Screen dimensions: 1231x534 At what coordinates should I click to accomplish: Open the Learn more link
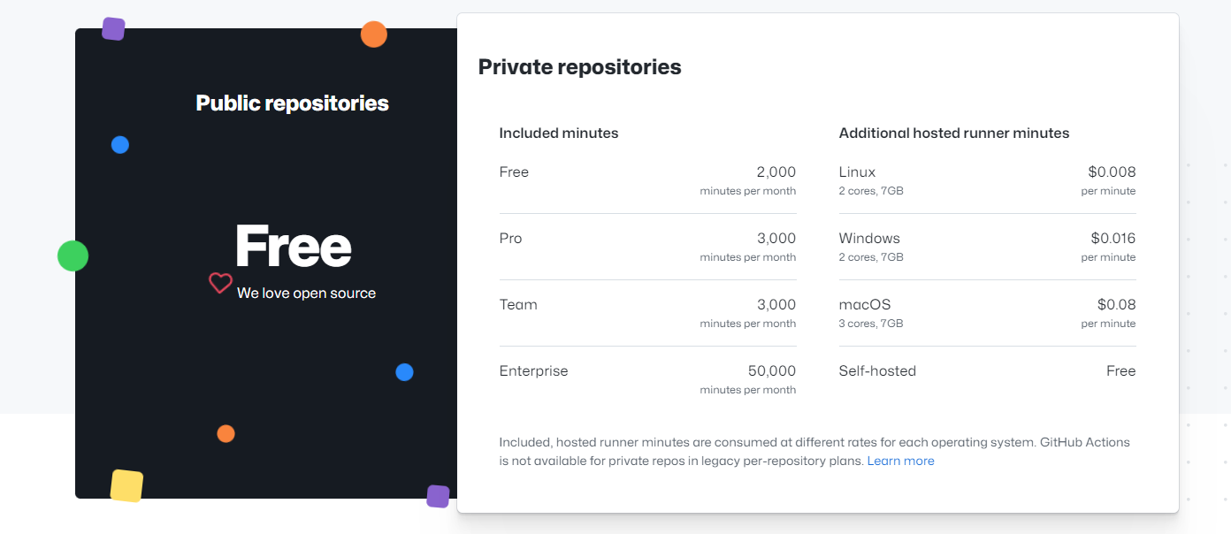pos(900,461)
